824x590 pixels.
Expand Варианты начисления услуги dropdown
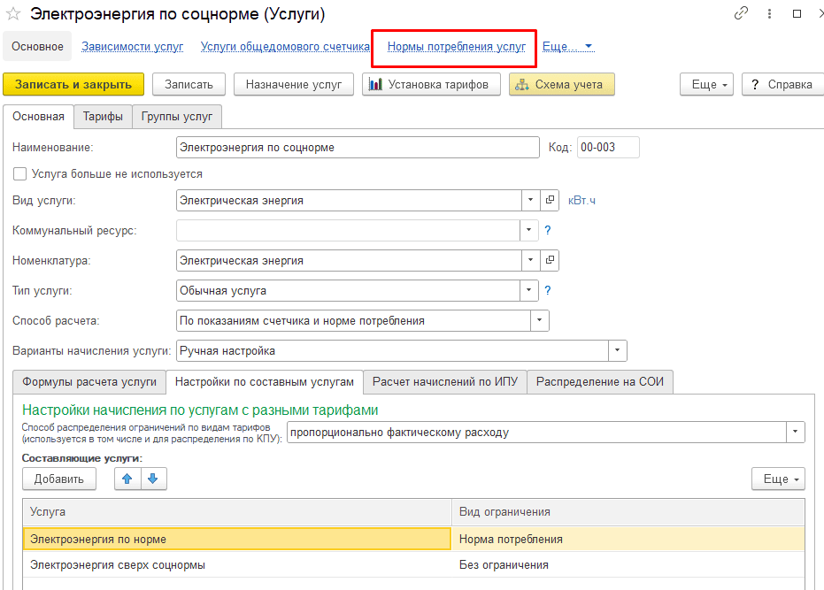(618, 350)
